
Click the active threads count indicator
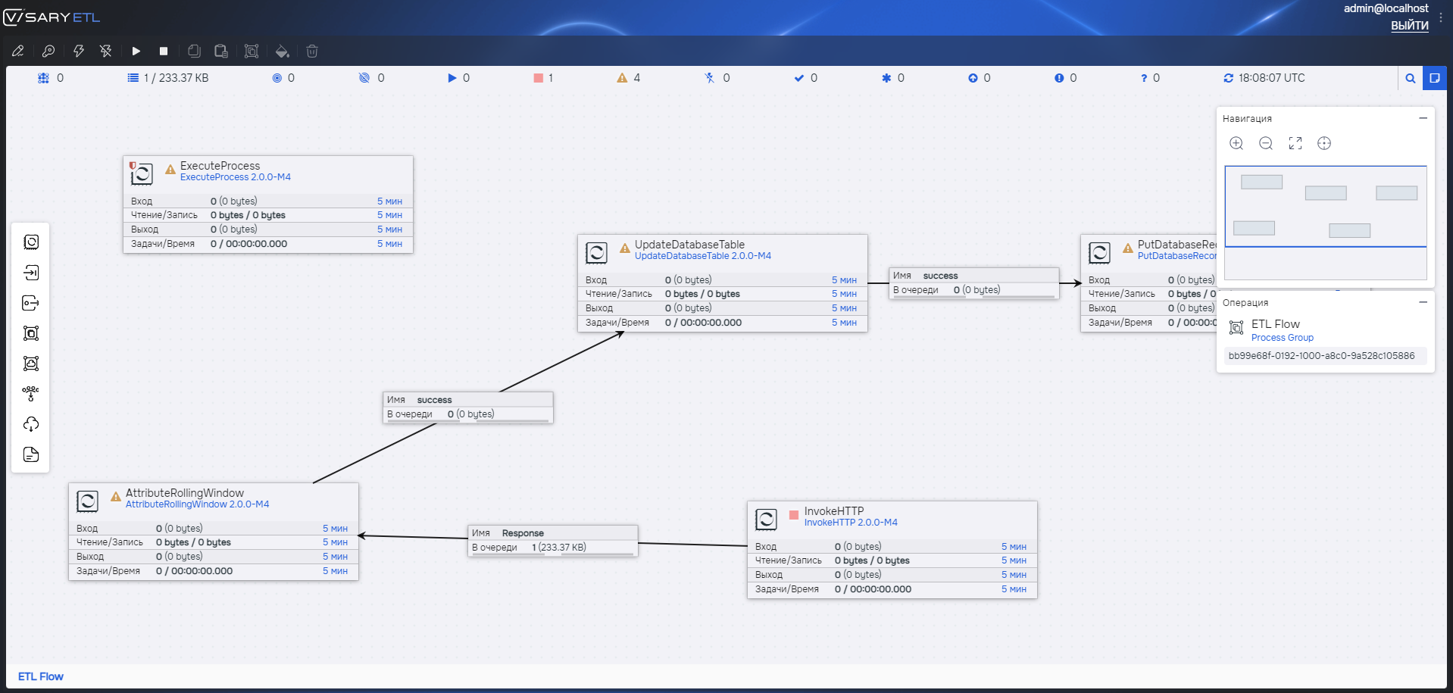point(51,78)
